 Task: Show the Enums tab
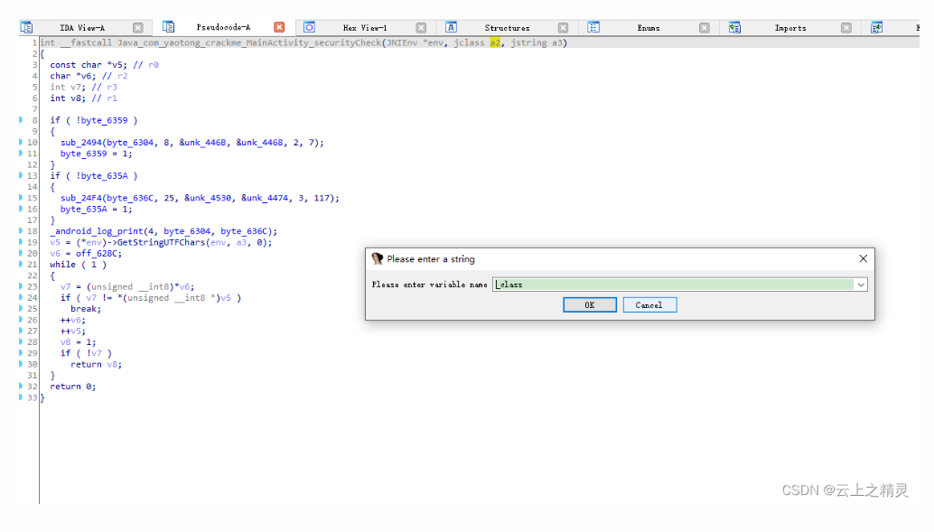click(x=649, y=28)
